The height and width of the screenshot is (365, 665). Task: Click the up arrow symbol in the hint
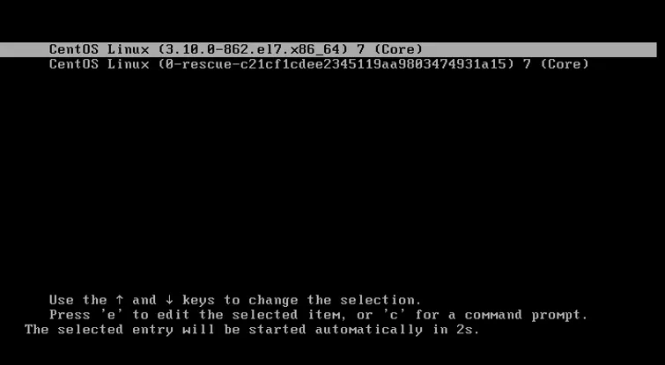119,300
